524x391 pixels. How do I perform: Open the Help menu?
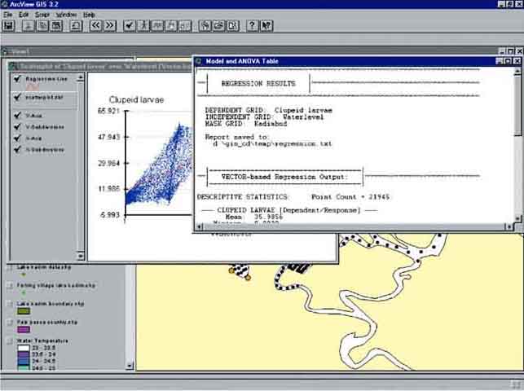89,15
